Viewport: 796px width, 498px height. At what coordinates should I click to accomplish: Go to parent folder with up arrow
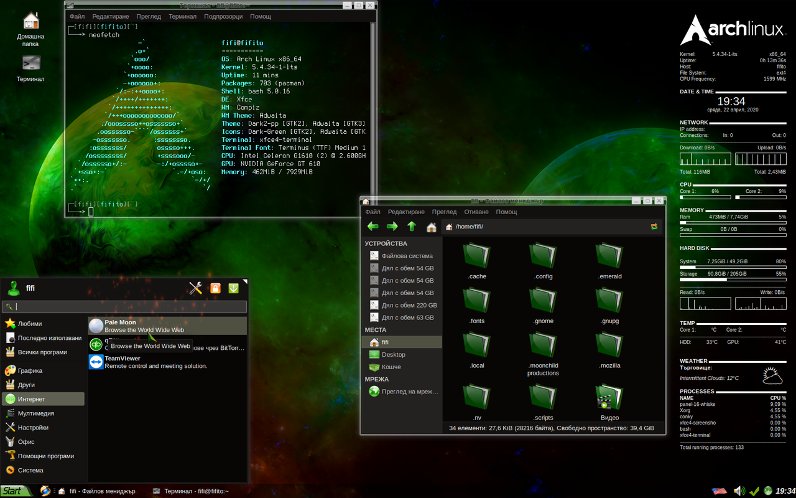[x=411, y=227]
